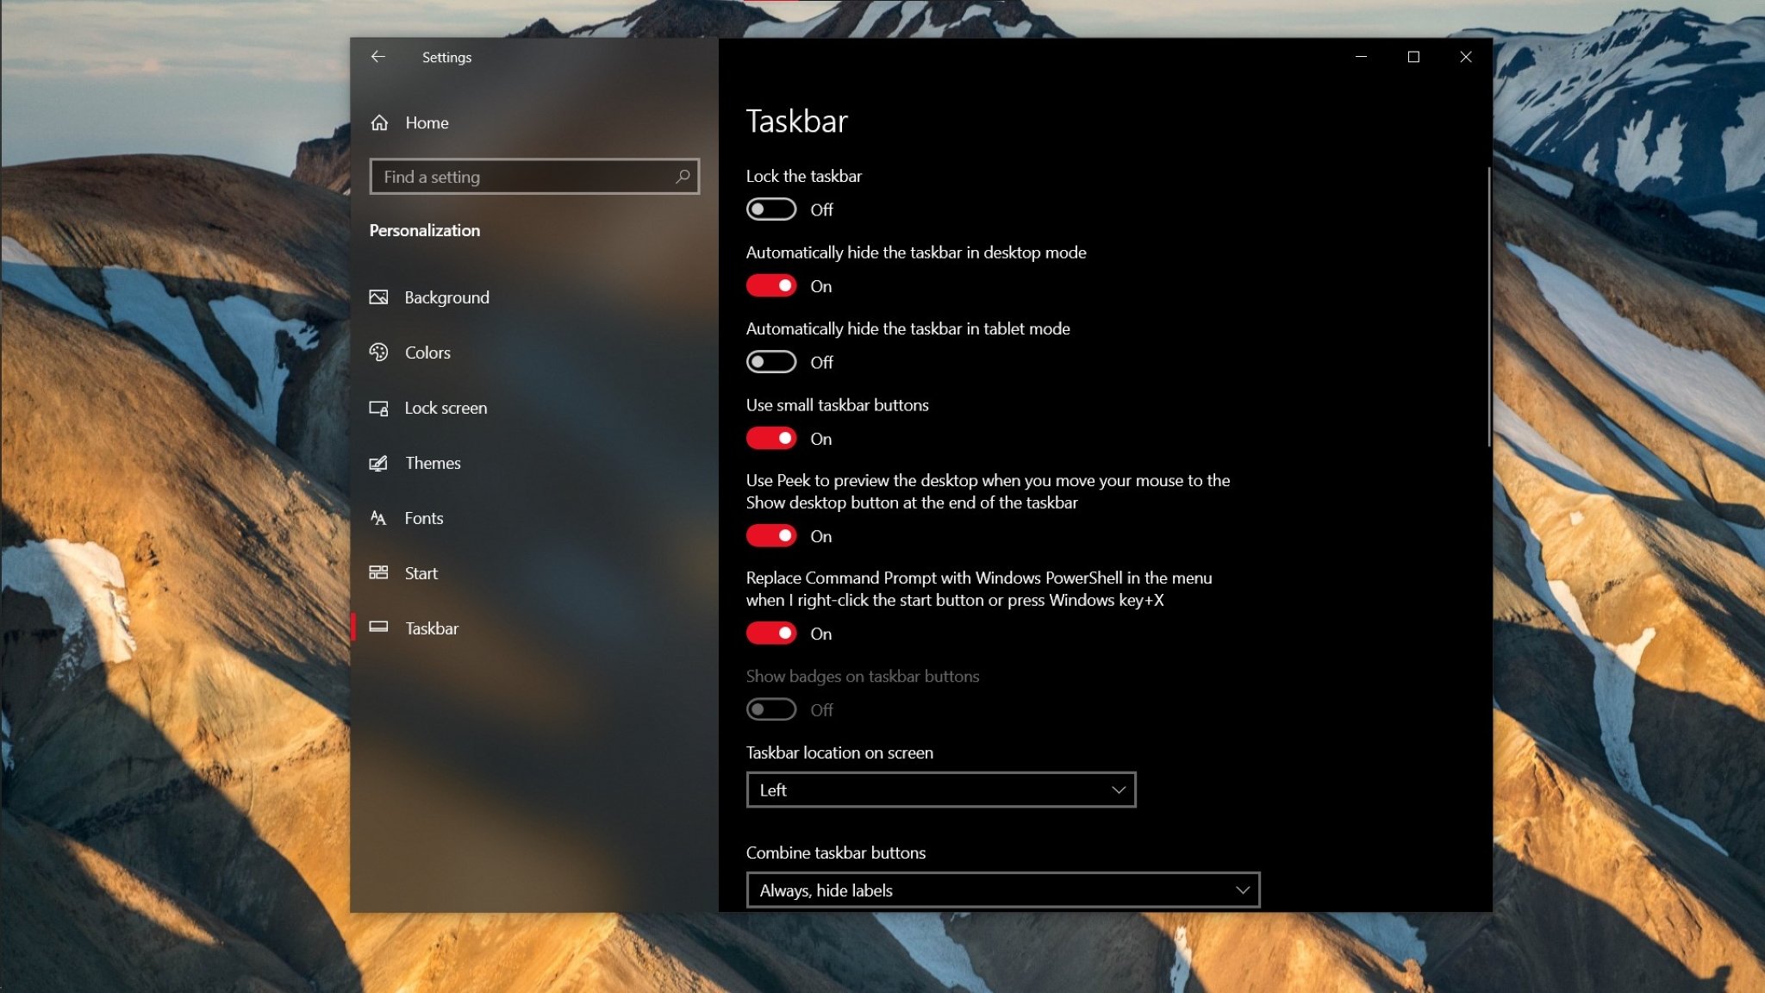Click the back arrow in Settings
1765x993 pixels.
[x=377, y=57]
